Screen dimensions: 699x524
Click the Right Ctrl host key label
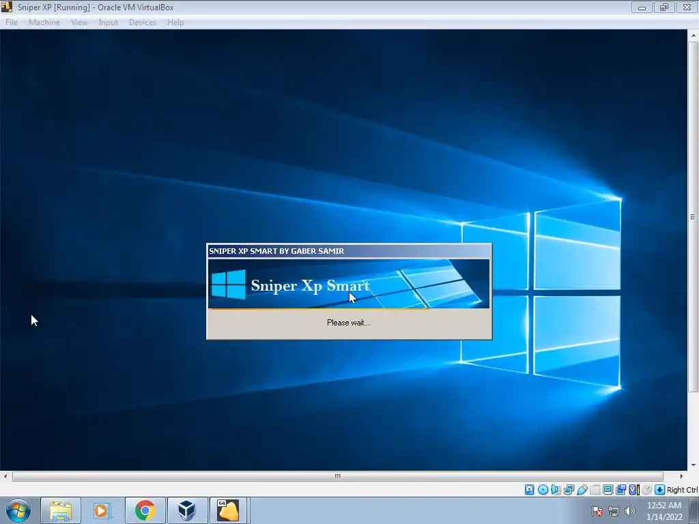(682, 490)
